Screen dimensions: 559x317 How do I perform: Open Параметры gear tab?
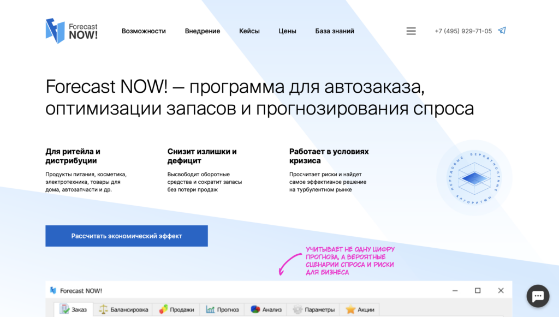tap(313, 309)
